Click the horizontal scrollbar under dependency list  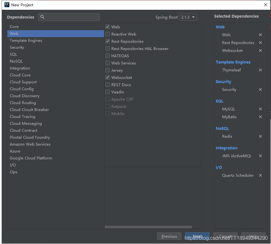pos(148,227)
